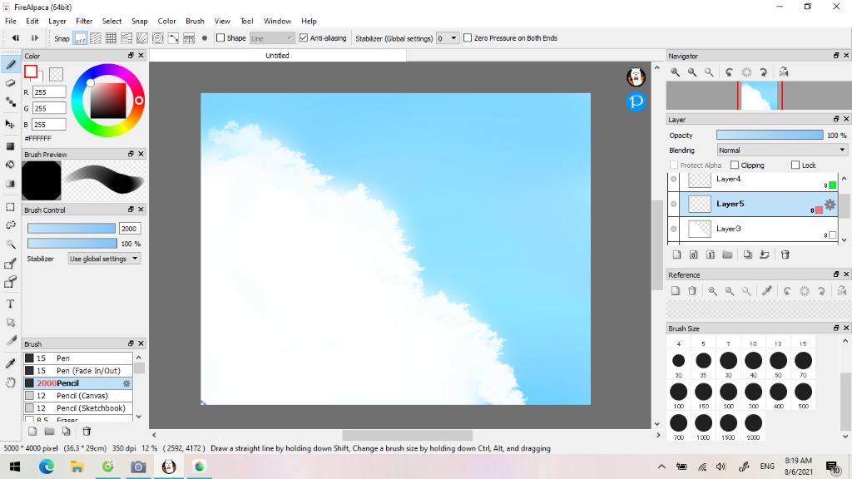Delete the selected brush with trash icon
Image resolution: width=852 pixels, height=479 pixels.
point(87,432)
